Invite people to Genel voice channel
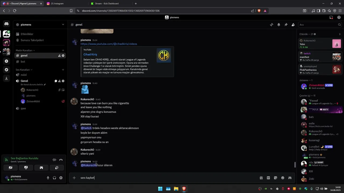The height and width of the screenshot is (193, 344). tap(59, 81)
